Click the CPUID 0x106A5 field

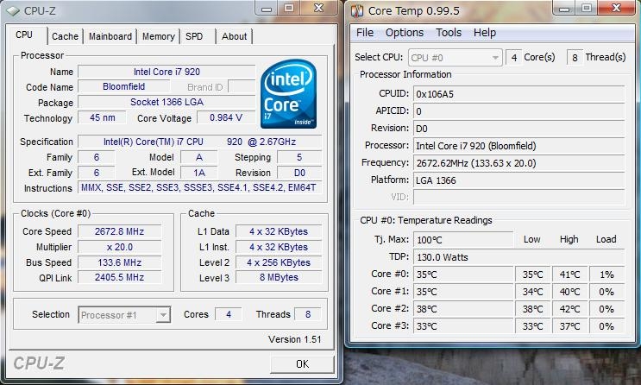tap(518, 94)
